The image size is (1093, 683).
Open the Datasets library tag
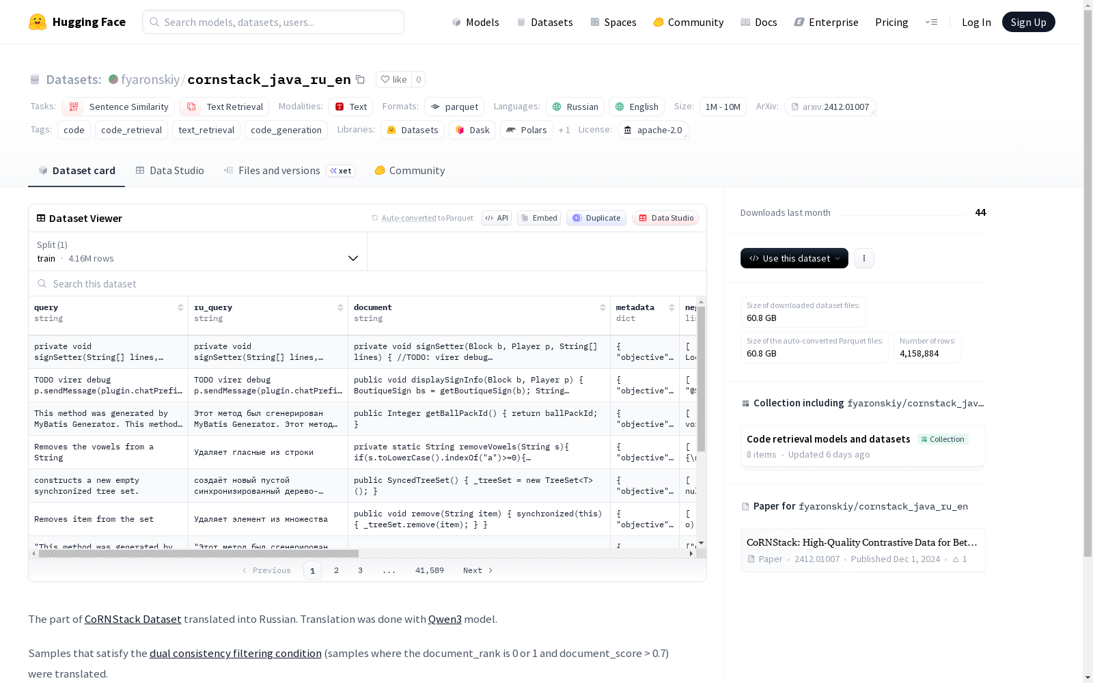pyautogui.click(x=413, y=130)
